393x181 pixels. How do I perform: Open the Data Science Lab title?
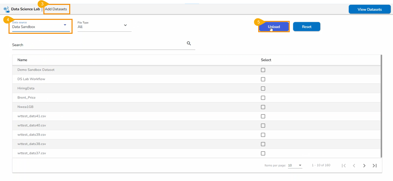pos(25,9)
